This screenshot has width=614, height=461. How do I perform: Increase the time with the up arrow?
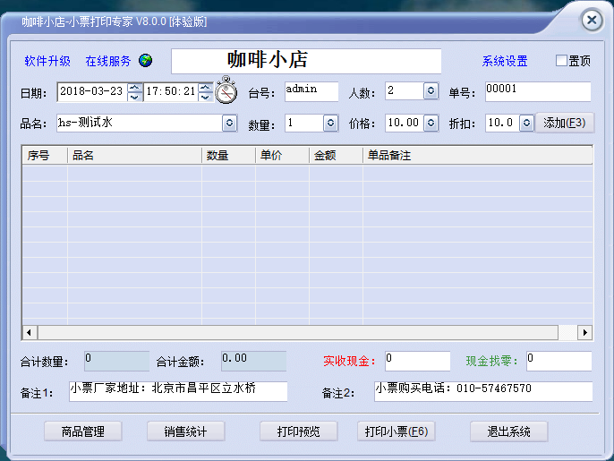(x=206, y=88)
